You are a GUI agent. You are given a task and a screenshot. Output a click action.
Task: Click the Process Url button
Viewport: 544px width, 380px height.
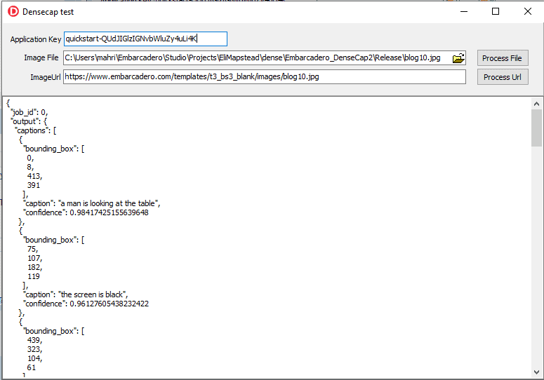coord(503,77)
